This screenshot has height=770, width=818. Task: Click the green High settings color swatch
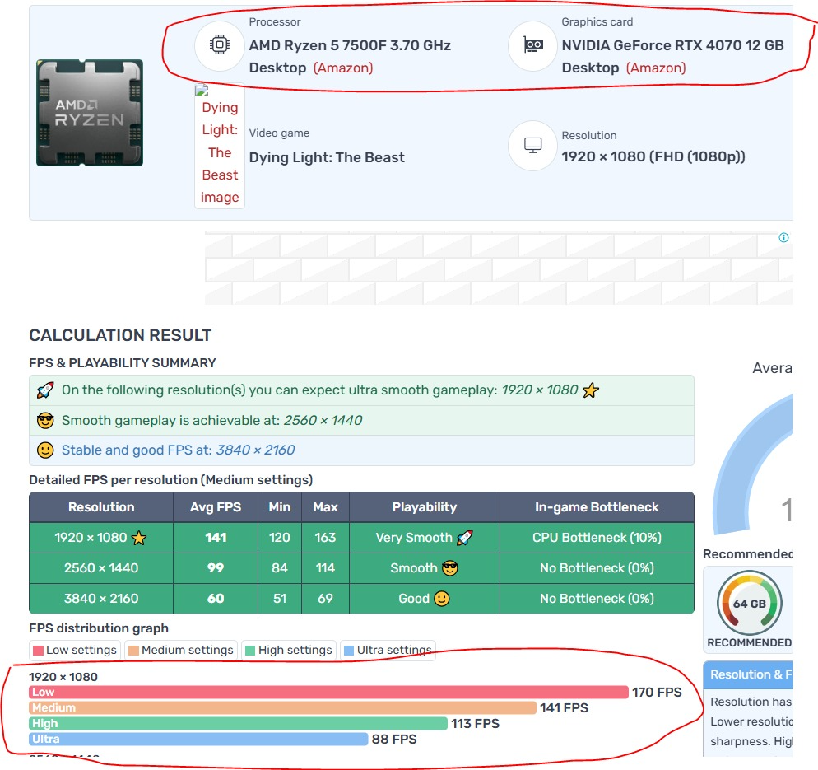tap(250, 651)
